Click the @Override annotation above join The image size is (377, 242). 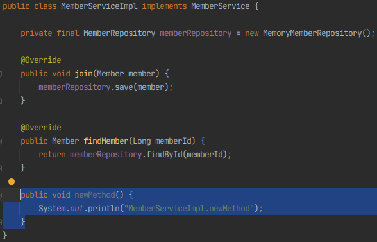41,60
